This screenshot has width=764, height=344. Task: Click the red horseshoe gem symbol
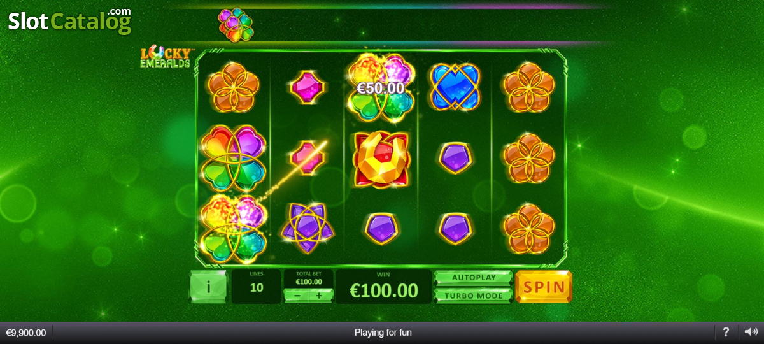point(381,159)
